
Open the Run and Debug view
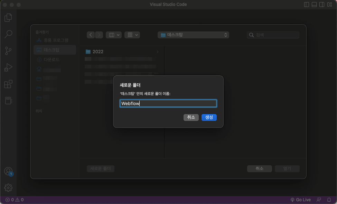(x=8, y=67)
